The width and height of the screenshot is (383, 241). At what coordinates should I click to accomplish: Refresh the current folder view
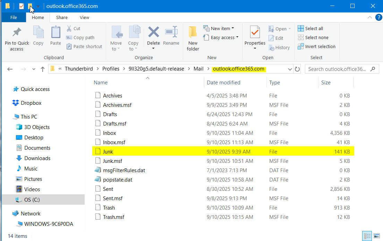pyautogui.click(x=297, y=69)
